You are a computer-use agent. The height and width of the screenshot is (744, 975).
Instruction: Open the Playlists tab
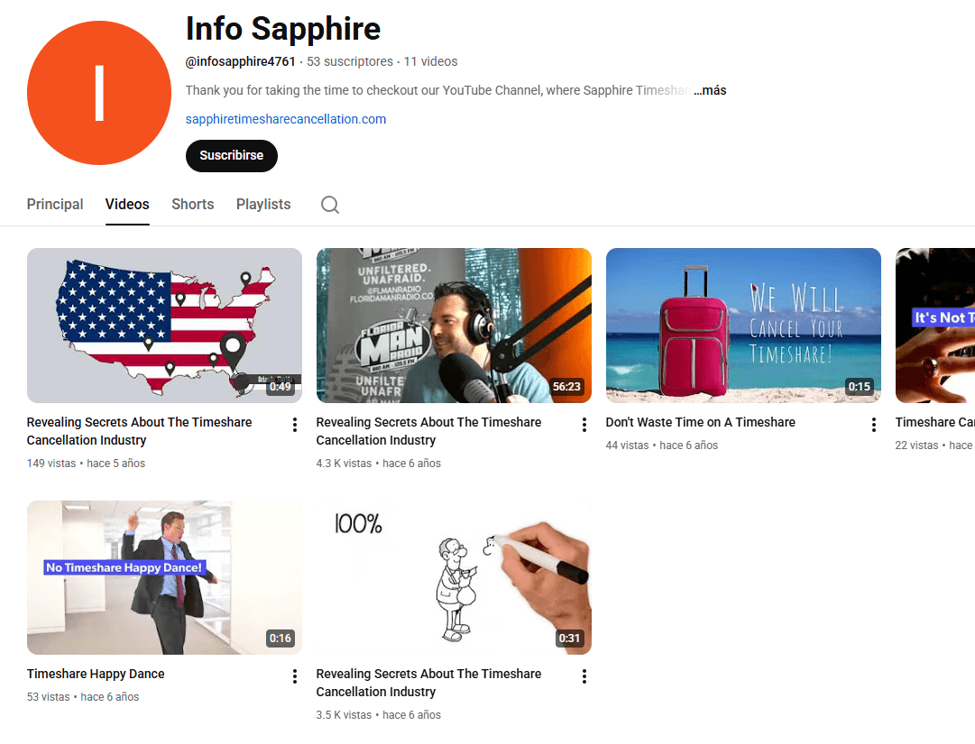[263, 205]
